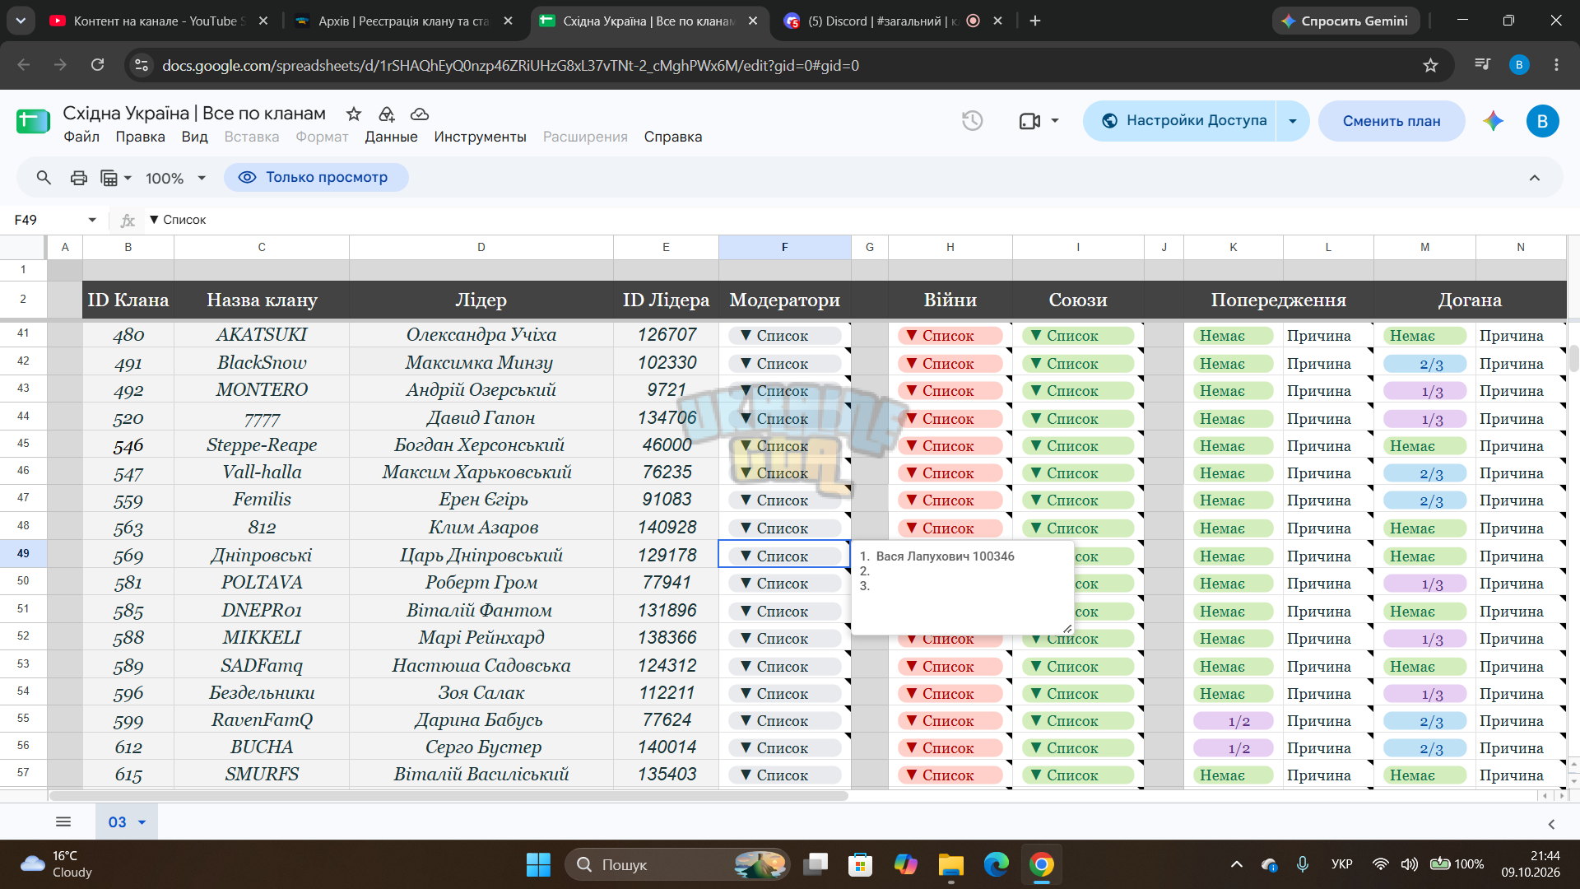Open Війни list for BlackSnow row
1580x889 pixels.
pyautogui.click(x=950, y=364)
